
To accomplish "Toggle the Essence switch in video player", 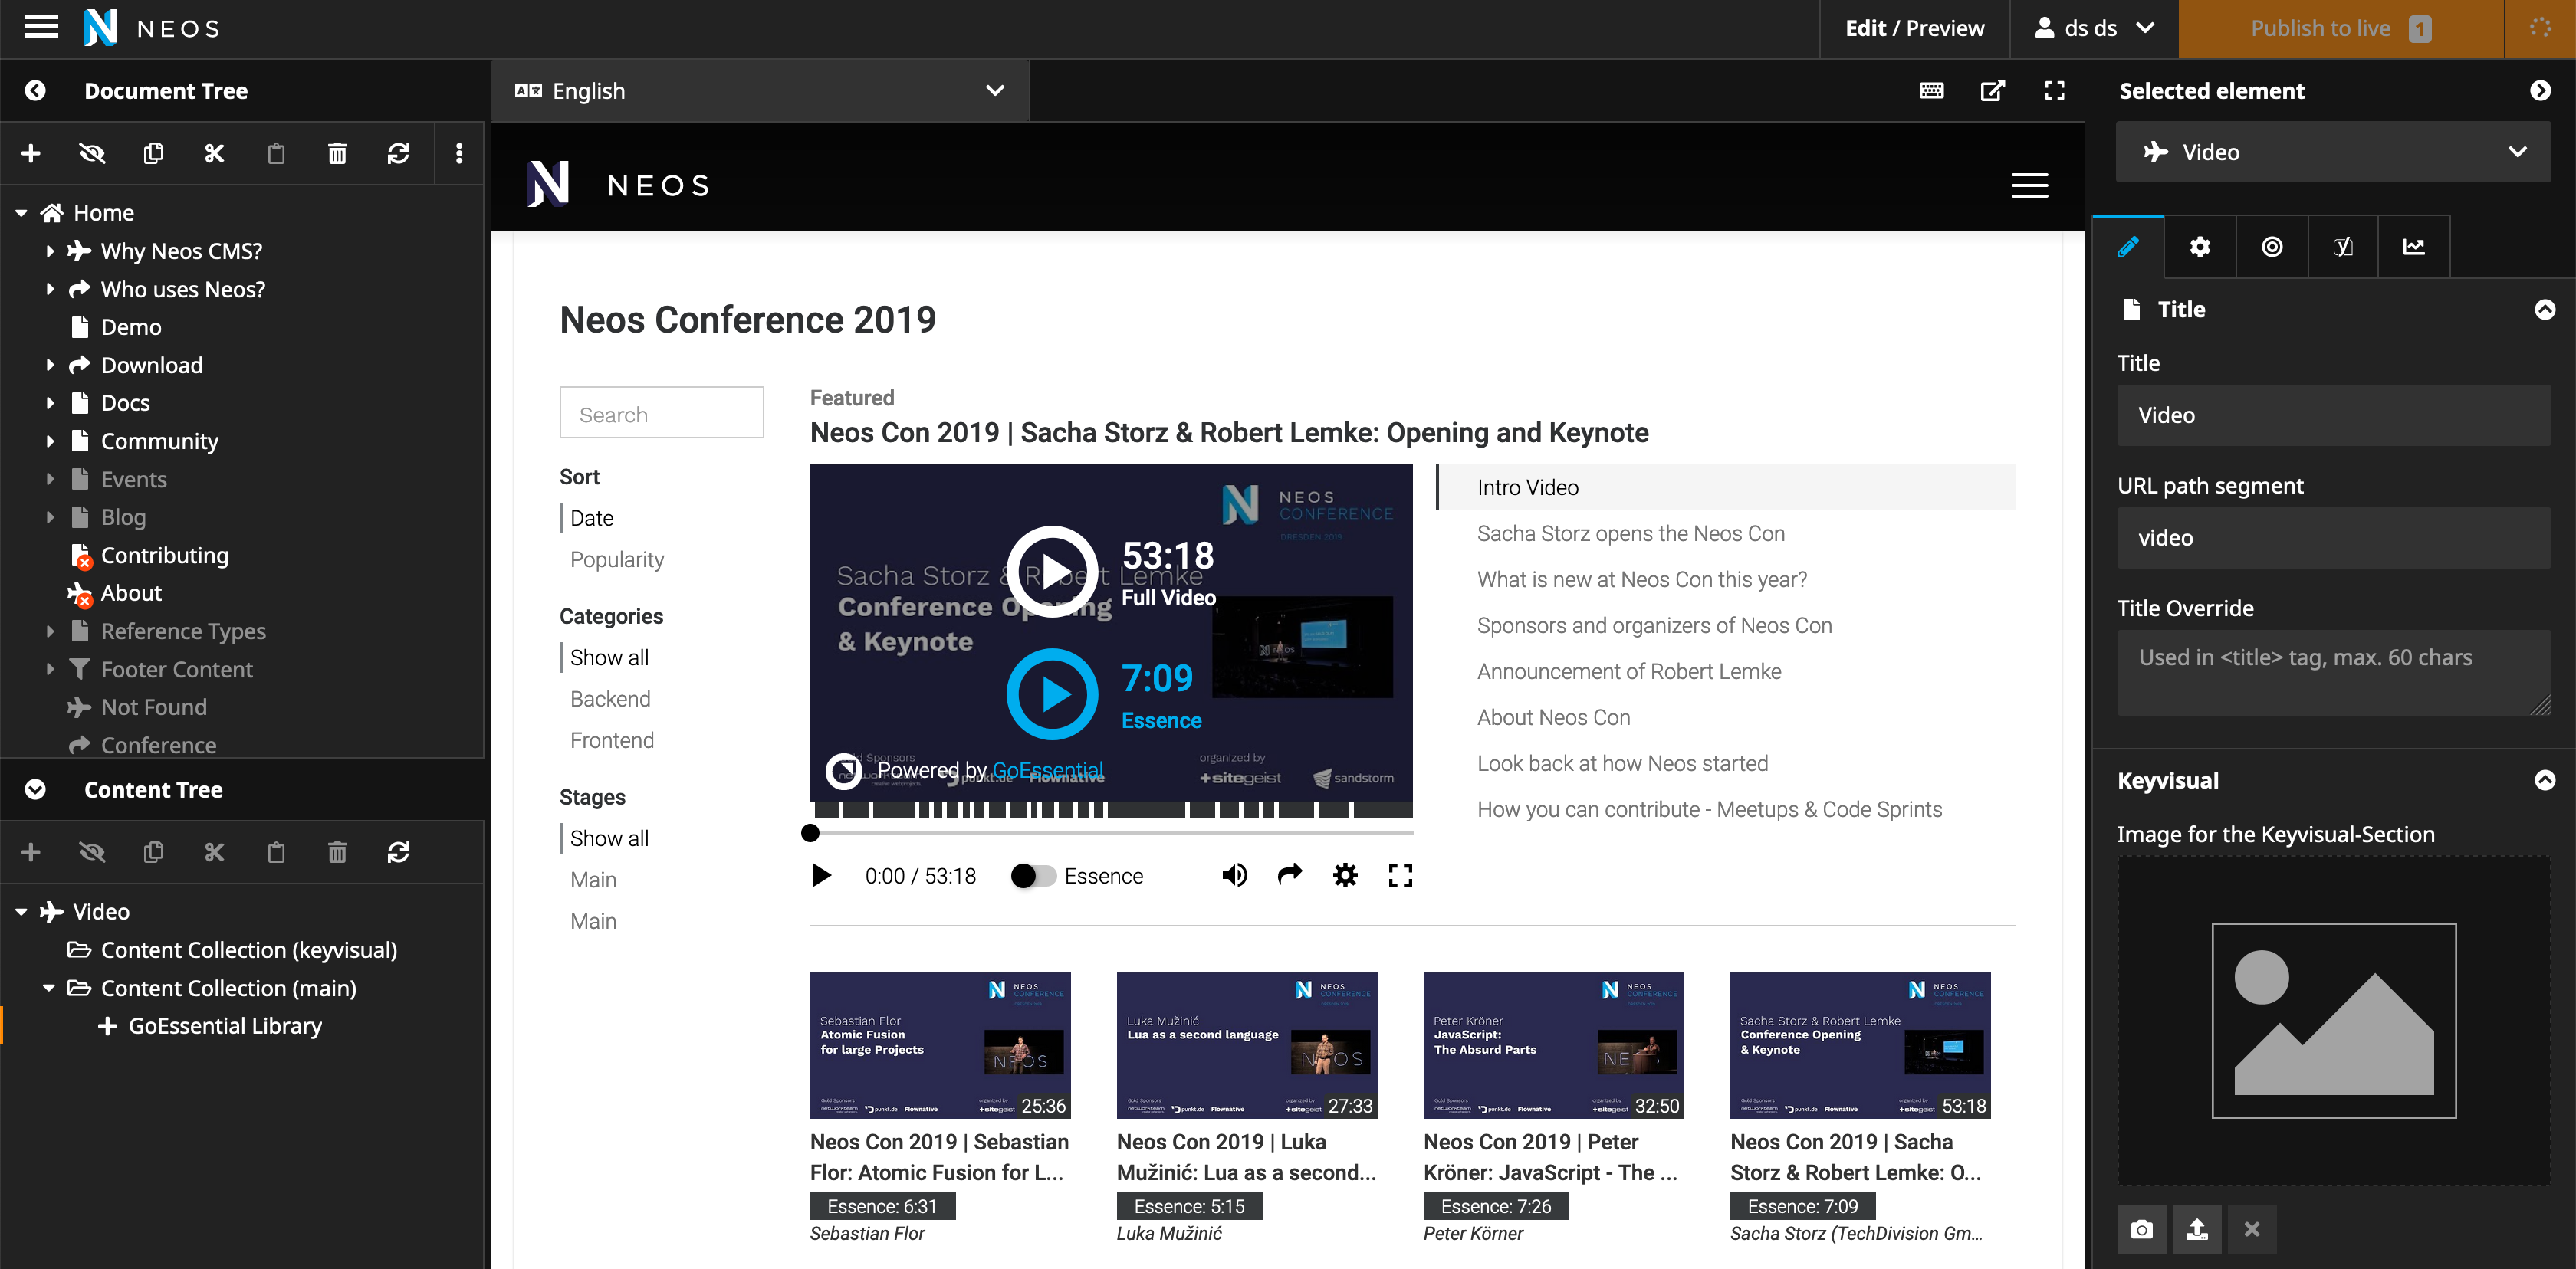I will [1033, 877].
